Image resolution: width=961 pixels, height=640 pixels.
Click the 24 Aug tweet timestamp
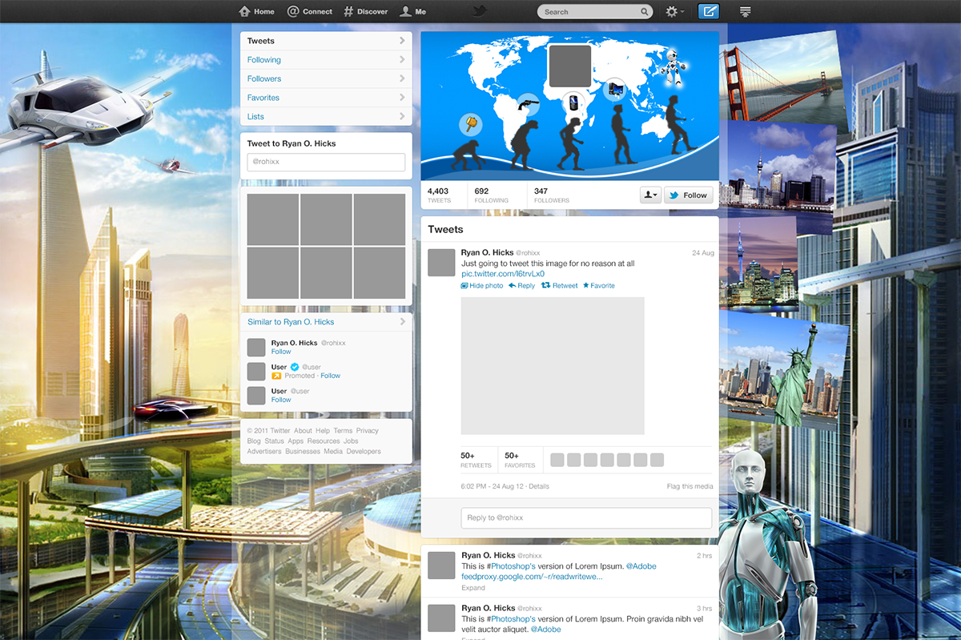[x=703, y=253]
